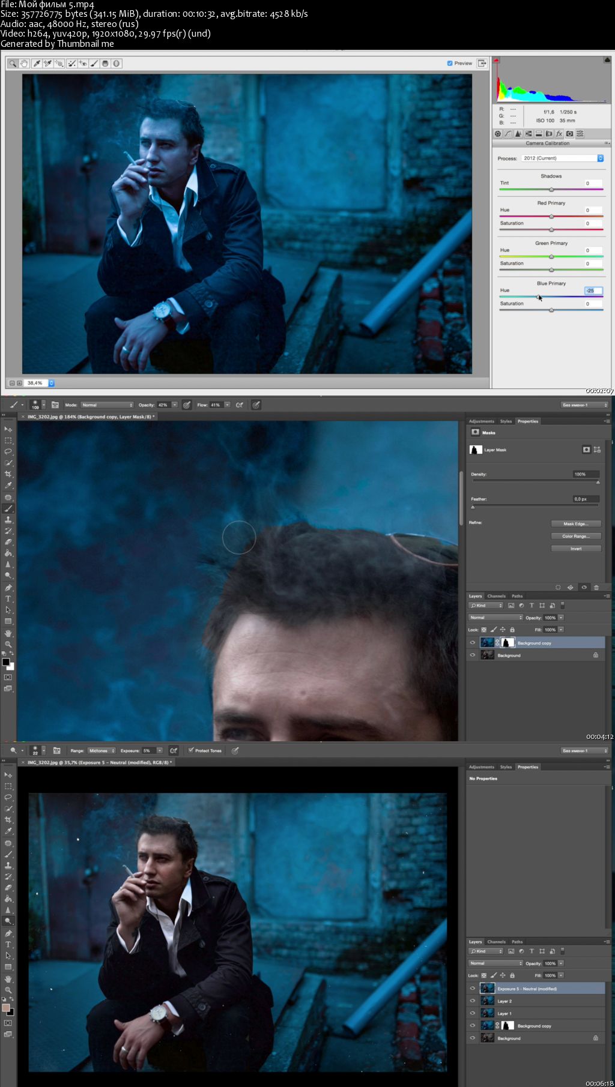The height and width of the screenshot is (1087, 615).
Task: Select the Hand tool in the middle Photoshop frame
Action: tap(8, 633)
